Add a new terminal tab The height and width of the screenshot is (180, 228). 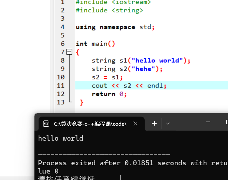[x=154, y=124]
